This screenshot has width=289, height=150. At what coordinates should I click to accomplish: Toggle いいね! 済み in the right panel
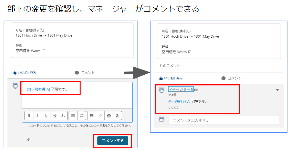point(170,78)
